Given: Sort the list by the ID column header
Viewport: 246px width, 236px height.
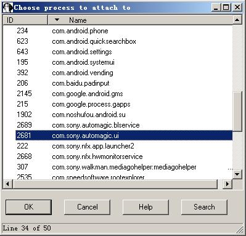Looking at the screenshot, I should point(25,20).
